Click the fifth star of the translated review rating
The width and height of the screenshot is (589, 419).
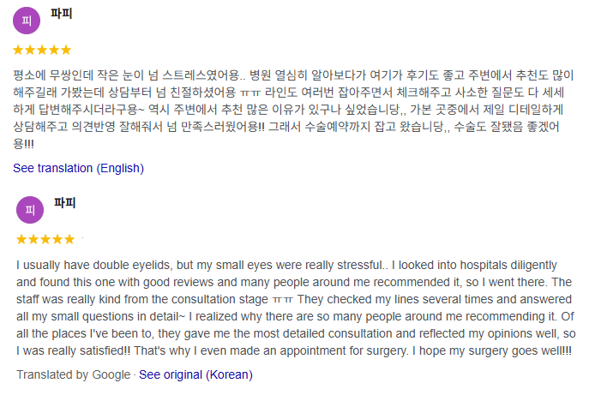pos(69,239)
